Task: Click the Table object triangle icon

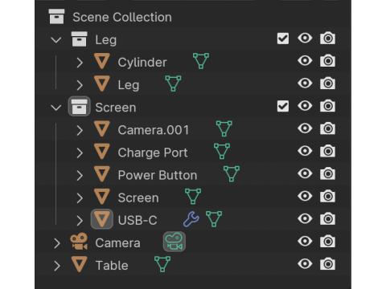Action: tap(80, 264)
